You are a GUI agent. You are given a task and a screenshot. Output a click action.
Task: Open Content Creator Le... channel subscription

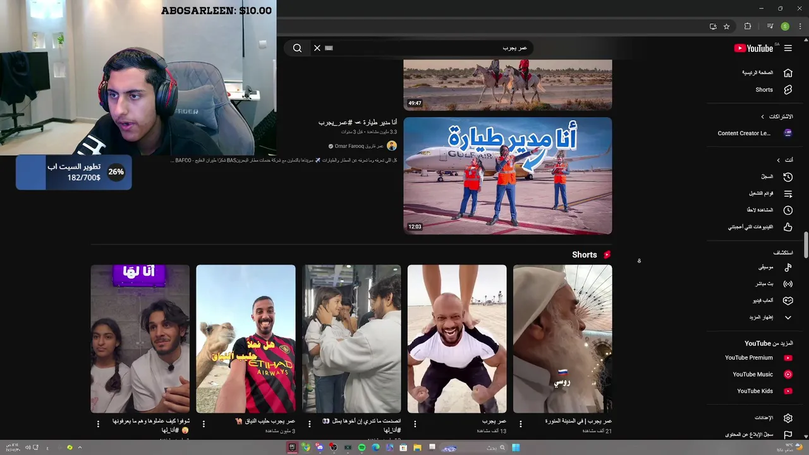(755, 133)
